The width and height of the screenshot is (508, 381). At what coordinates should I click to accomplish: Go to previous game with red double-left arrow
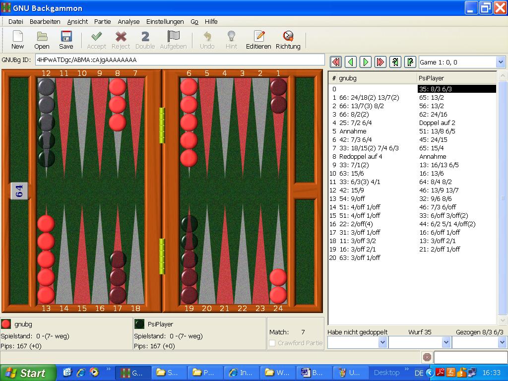click(336, 62)
